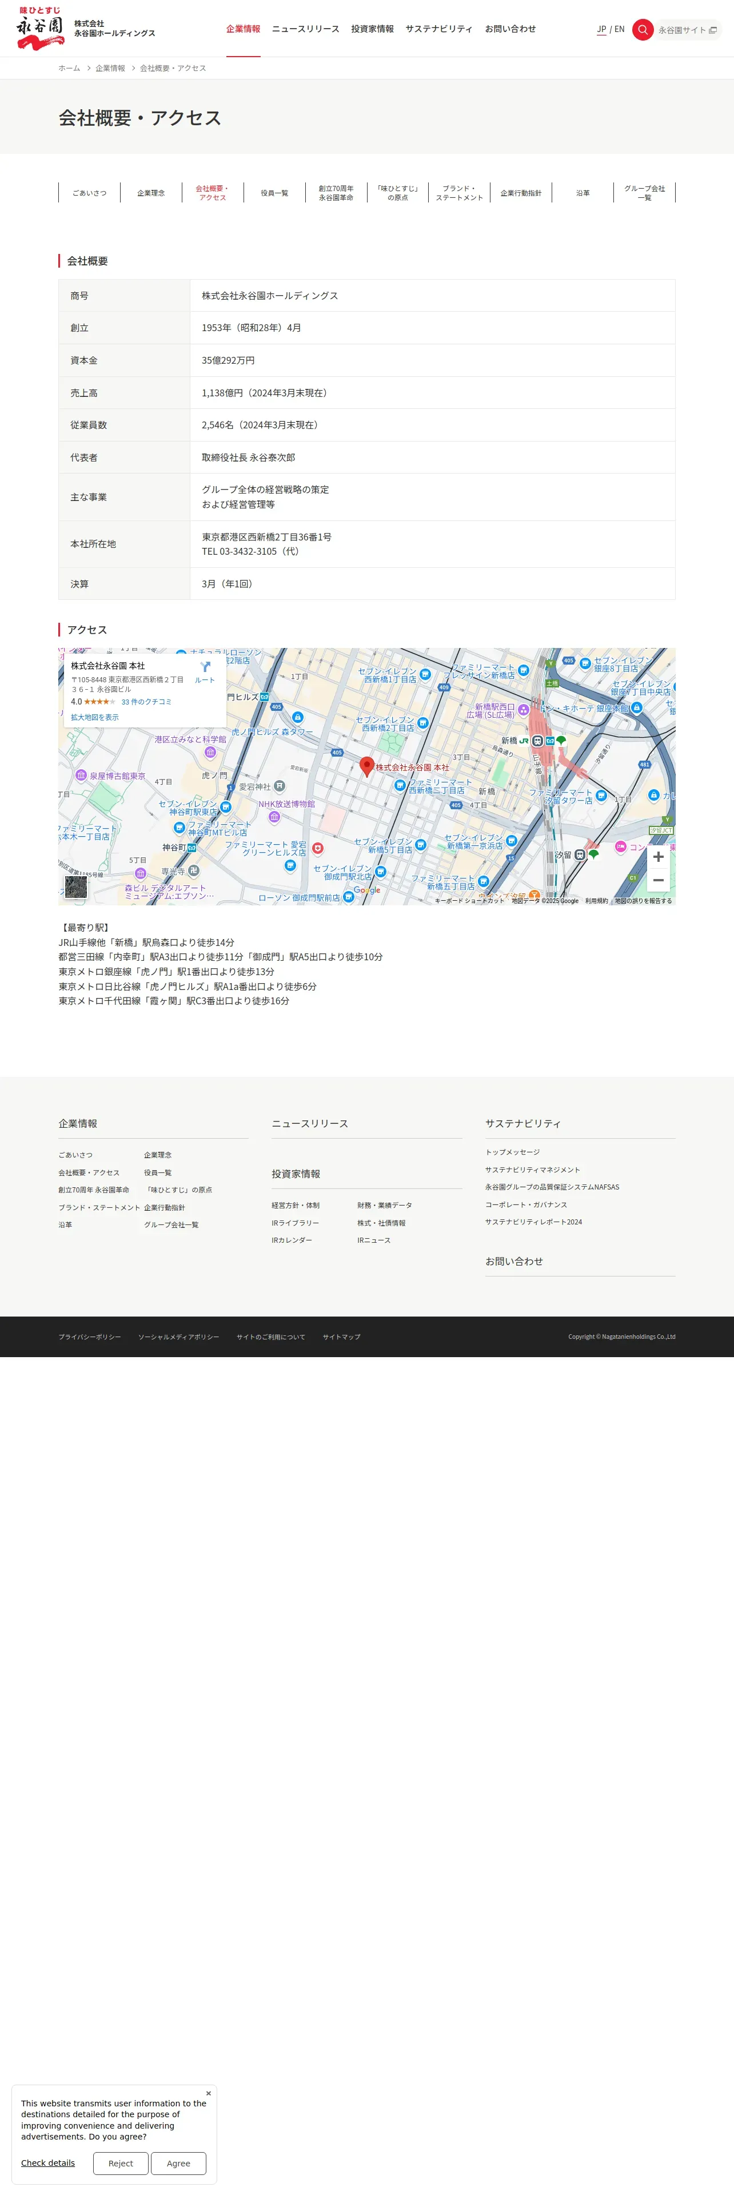Screen dimensions: 734x2203
Task: Open the ニュースリリース main menu
Action: point(305,29)
